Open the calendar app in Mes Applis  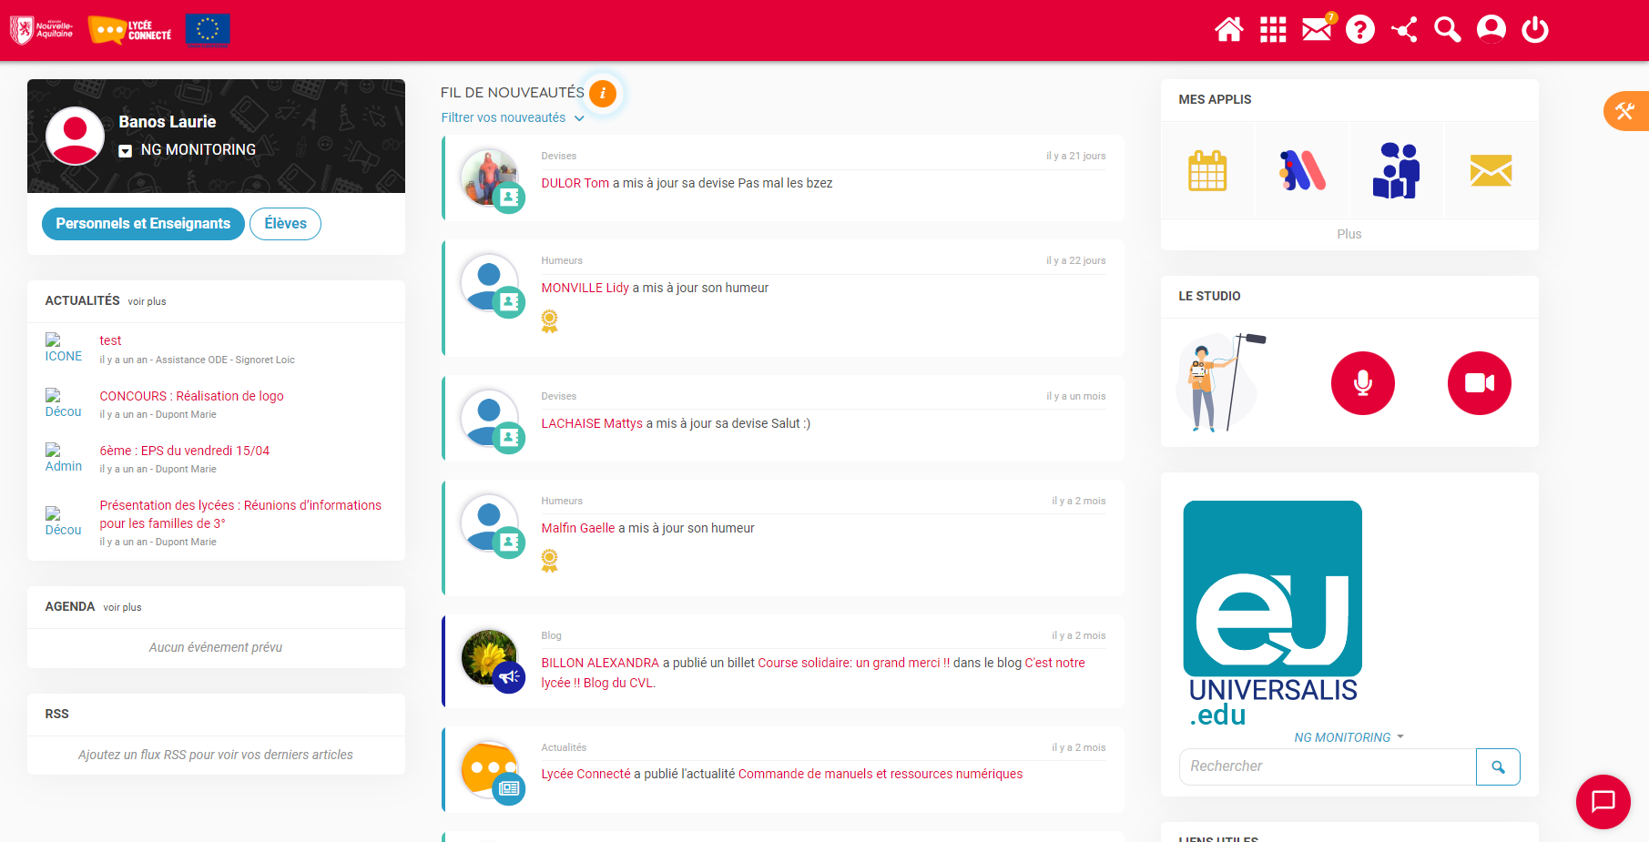pyautogui.click(x=1207, y=171)
